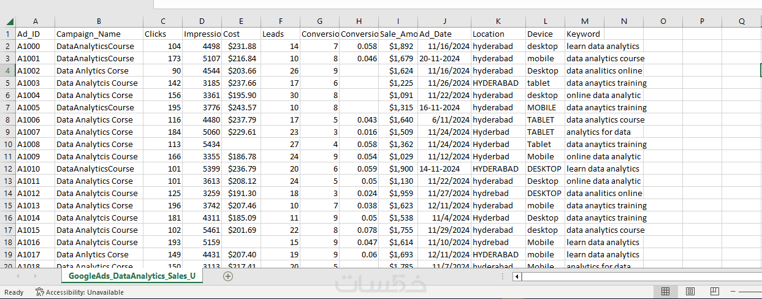The image size is (762, 299).
Task: Select column J header
Action: click(x=444, y=21)
